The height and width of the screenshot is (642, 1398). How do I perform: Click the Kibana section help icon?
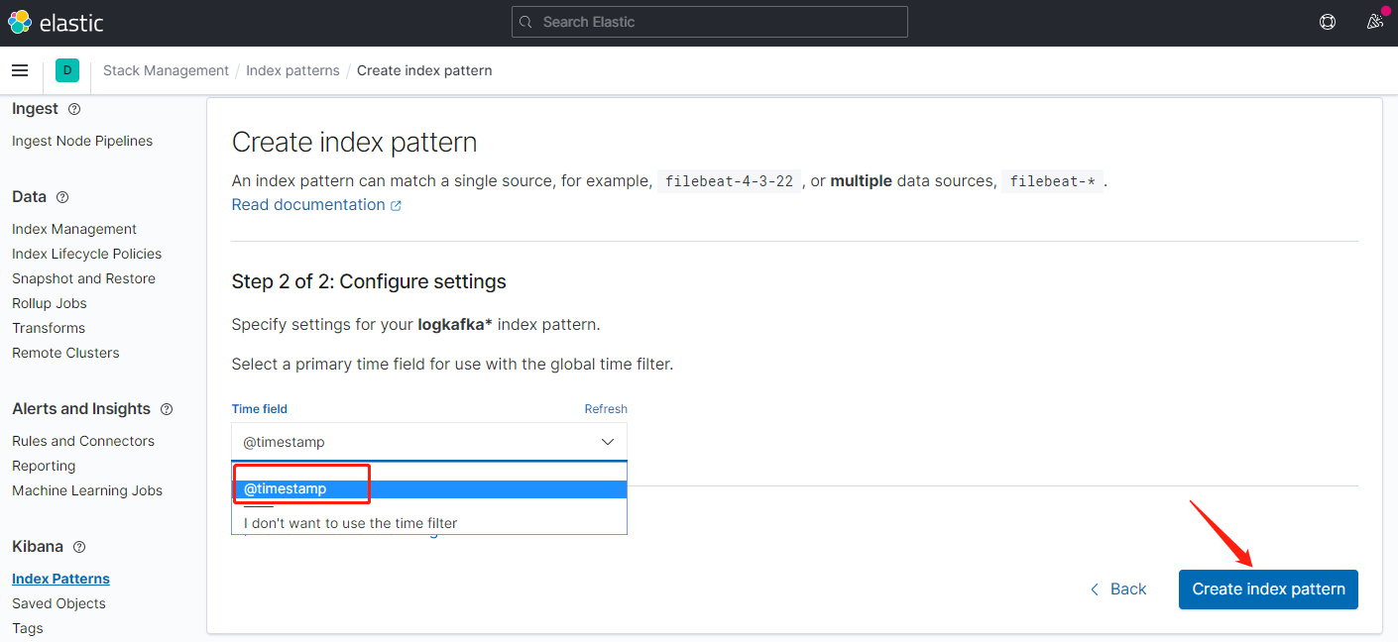79,547
